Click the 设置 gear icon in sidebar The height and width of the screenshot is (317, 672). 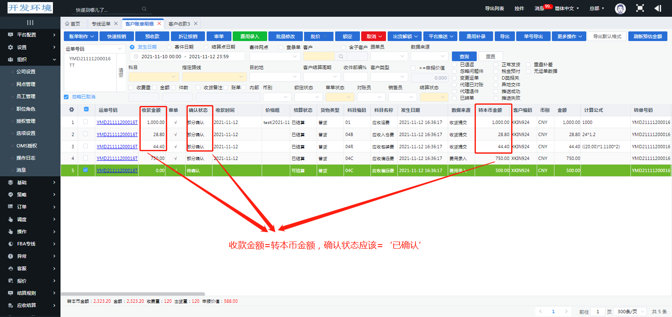click(10, 47)
